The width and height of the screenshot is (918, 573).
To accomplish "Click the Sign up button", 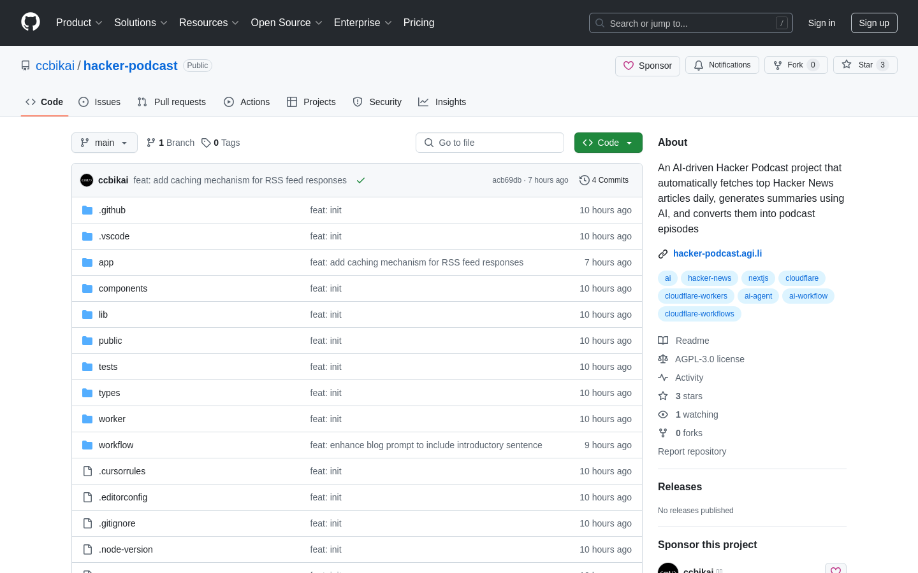I will pos(874,23).
